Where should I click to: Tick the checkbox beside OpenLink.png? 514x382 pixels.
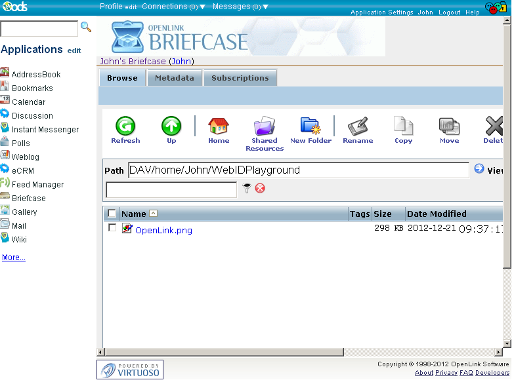(x=112, y=228)
